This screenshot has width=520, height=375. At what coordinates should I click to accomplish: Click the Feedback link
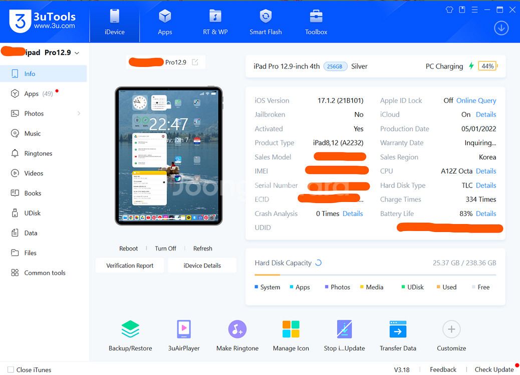(x=443, y=369)
